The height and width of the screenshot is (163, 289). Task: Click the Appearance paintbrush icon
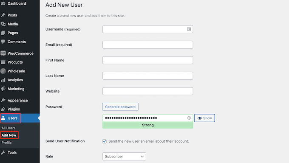(x=3, y=100)
